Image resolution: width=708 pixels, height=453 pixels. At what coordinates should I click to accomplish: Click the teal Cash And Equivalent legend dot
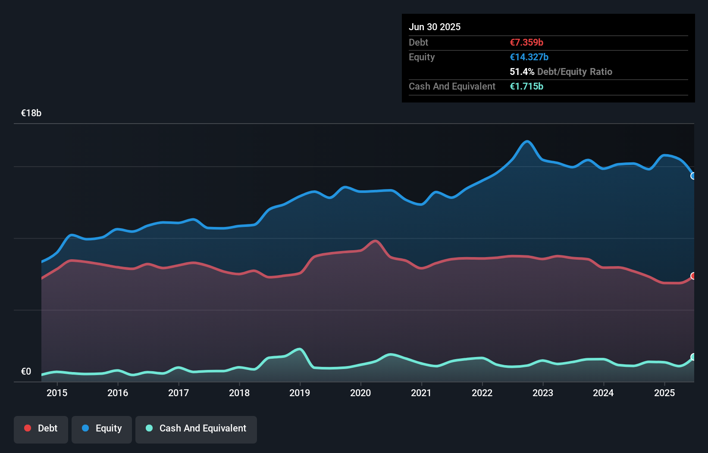coord(148,428)
